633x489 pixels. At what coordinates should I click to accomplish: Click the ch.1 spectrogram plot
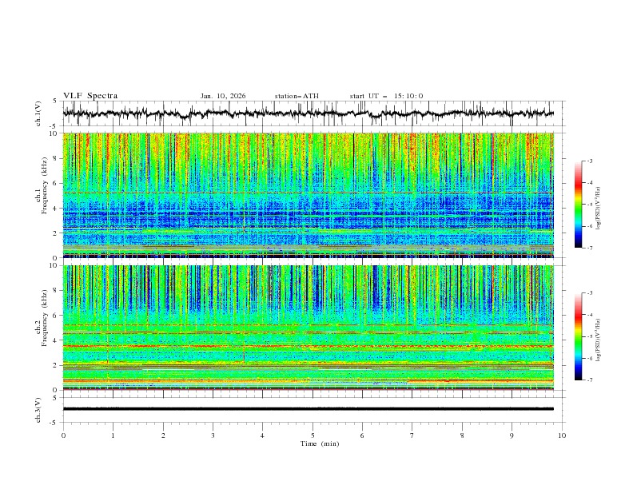pos(309,195)
